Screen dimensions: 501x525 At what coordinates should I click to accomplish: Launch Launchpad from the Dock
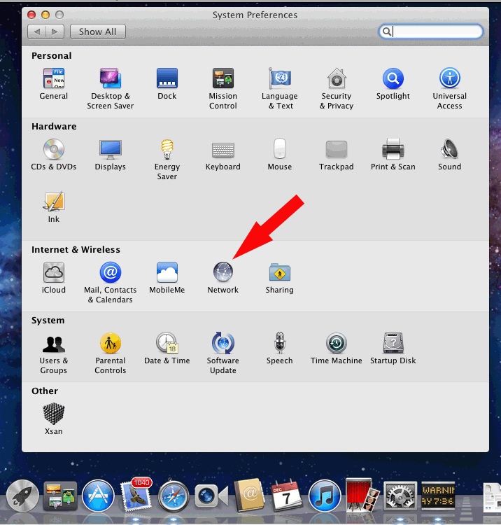coord(22,496)
